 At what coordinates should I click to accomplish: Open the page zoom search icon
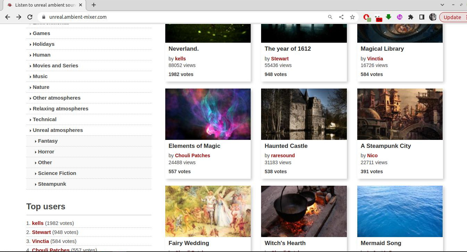point(330,17)
